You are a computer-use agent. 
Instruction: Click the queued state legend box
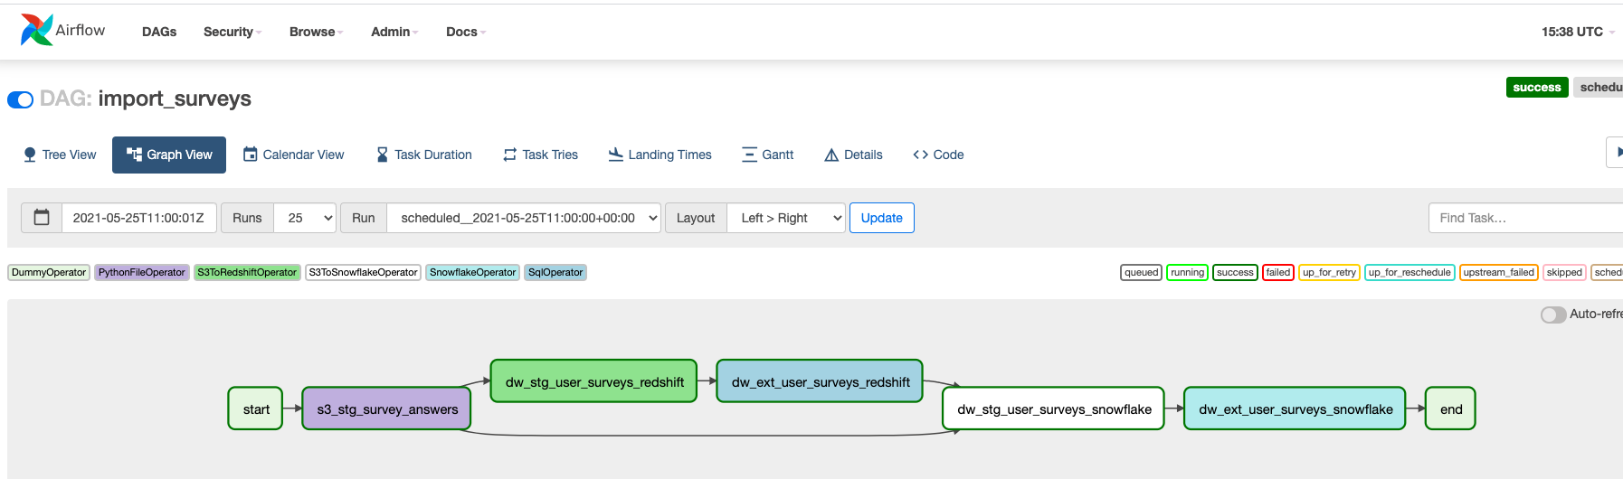click(x=1142, y=272)
